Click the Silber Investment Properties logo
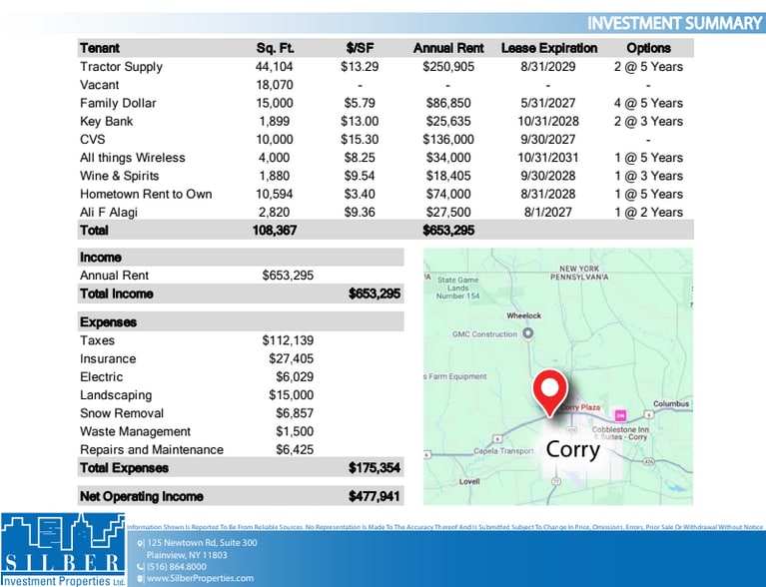766x587 pixels. pos(61,547)
